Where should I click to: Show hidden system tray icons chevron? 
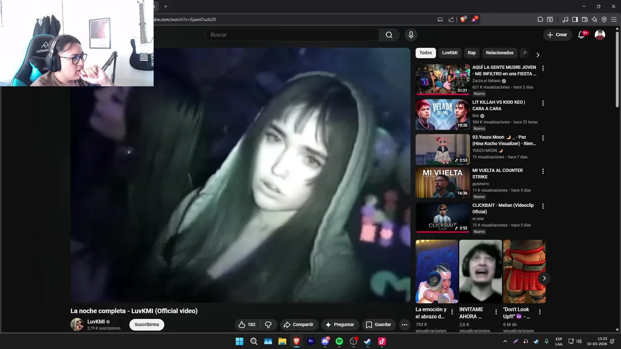pos(505,341)
